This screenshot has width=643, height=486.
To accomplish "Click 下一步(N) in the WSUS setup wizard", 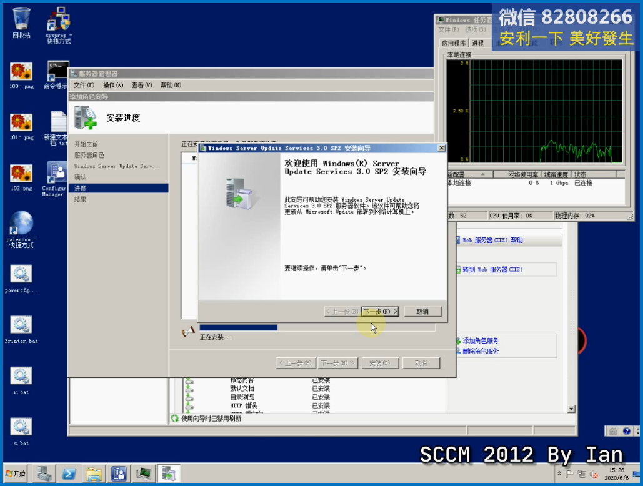I will tap(380, 312).
